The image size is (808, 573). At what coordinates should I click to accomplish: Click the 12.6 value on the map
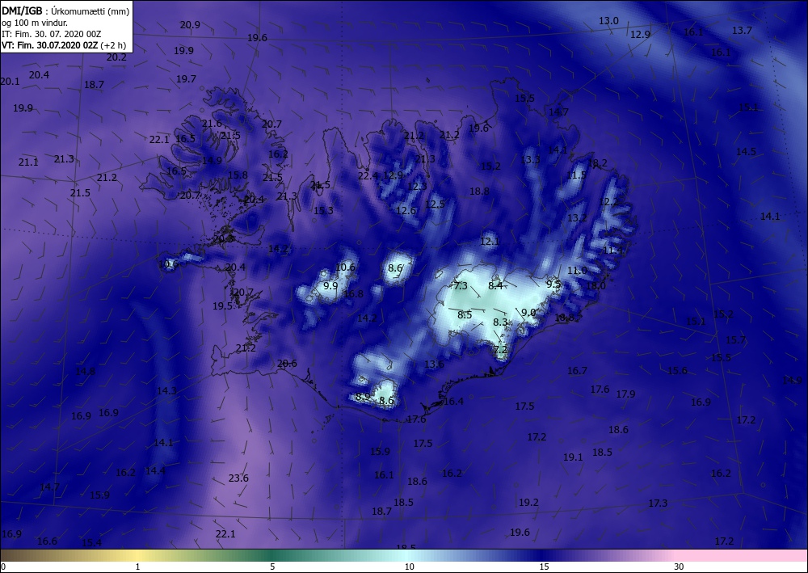[406, 211]
